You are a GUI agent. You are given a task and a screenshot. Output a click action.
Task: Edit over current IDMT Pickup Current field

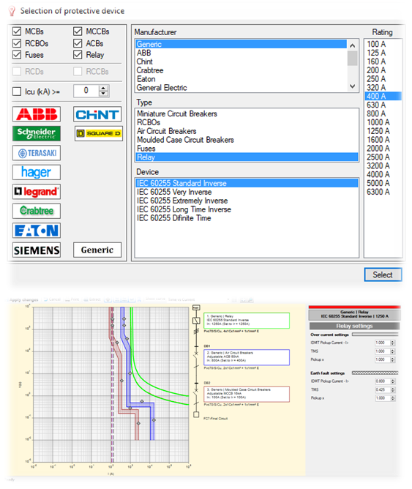coord(383,343)
